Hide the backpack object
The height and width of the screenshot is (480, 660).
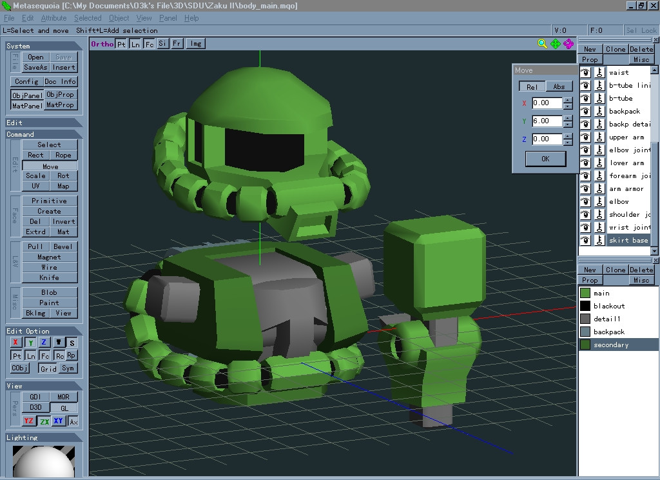(585, 111)
